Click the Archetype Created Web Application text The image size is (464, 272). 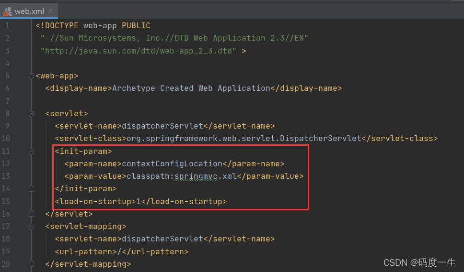tap(191, 88)
